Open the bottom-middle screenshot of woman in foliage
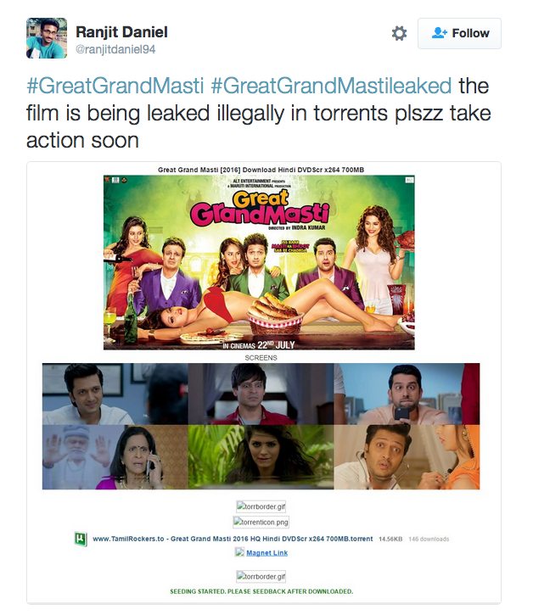 point(261,457)
